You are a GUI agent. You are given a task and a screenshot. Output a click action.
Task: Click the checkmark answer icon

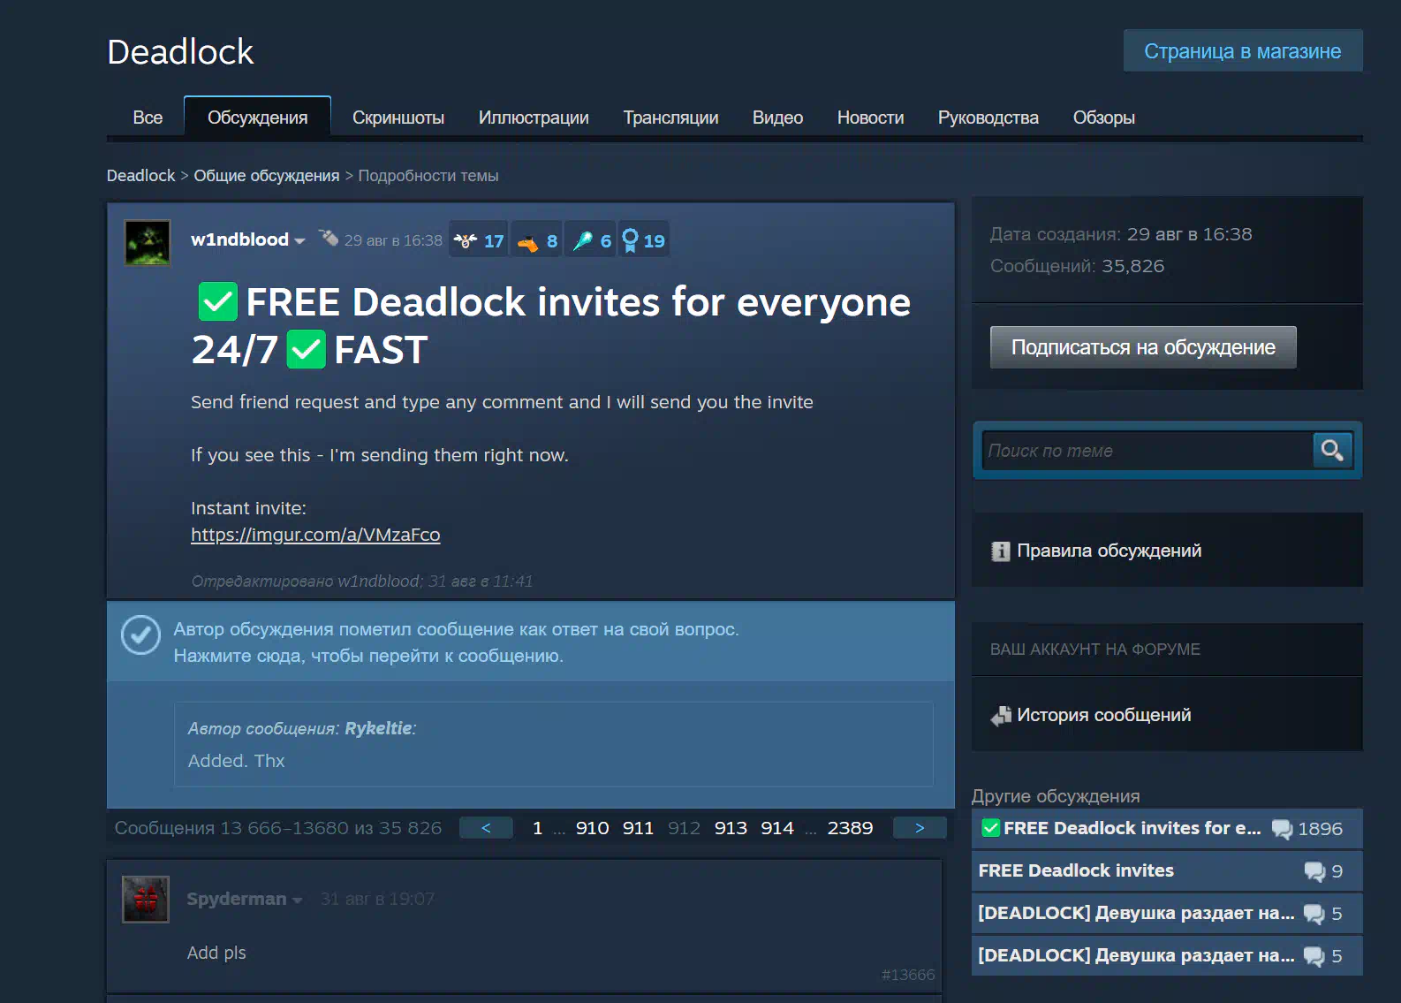click(x=140, y=634)
